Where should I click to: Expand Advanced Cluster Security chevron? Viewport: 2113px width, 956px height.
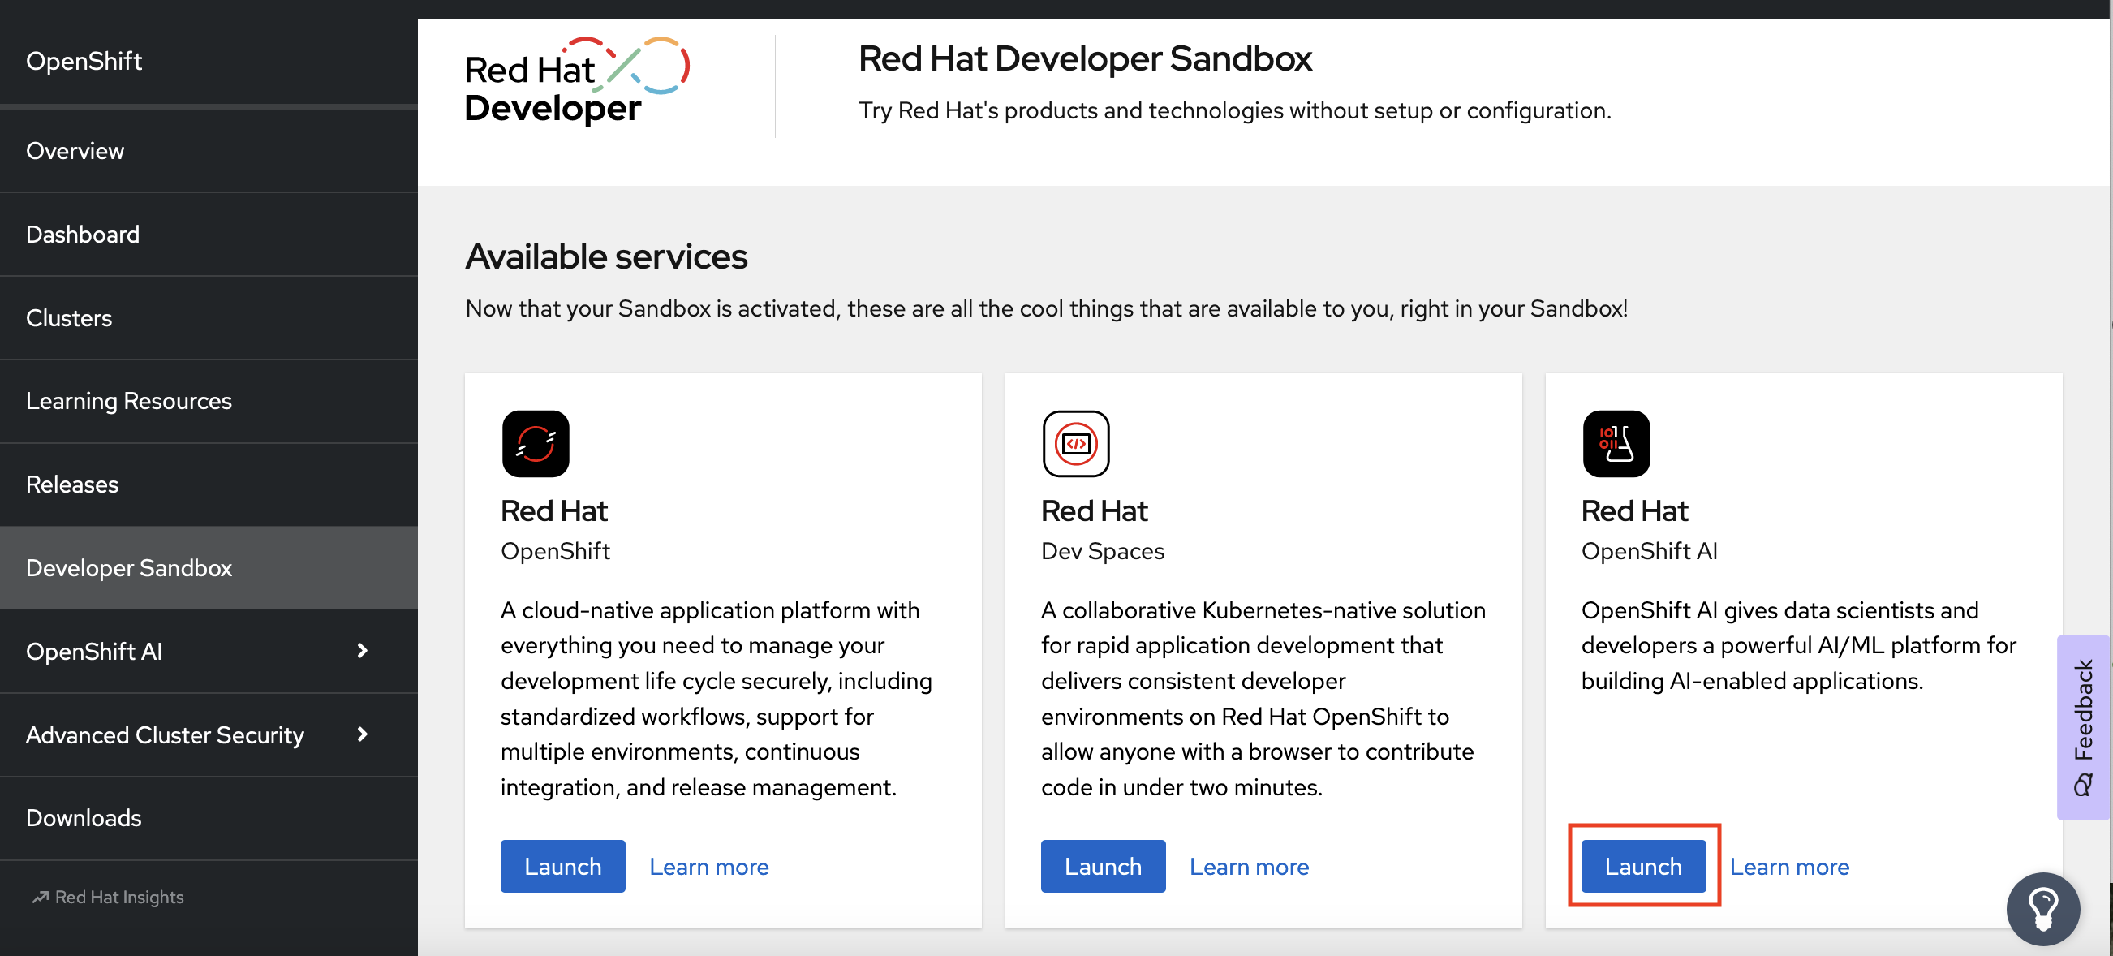point(363,734)
